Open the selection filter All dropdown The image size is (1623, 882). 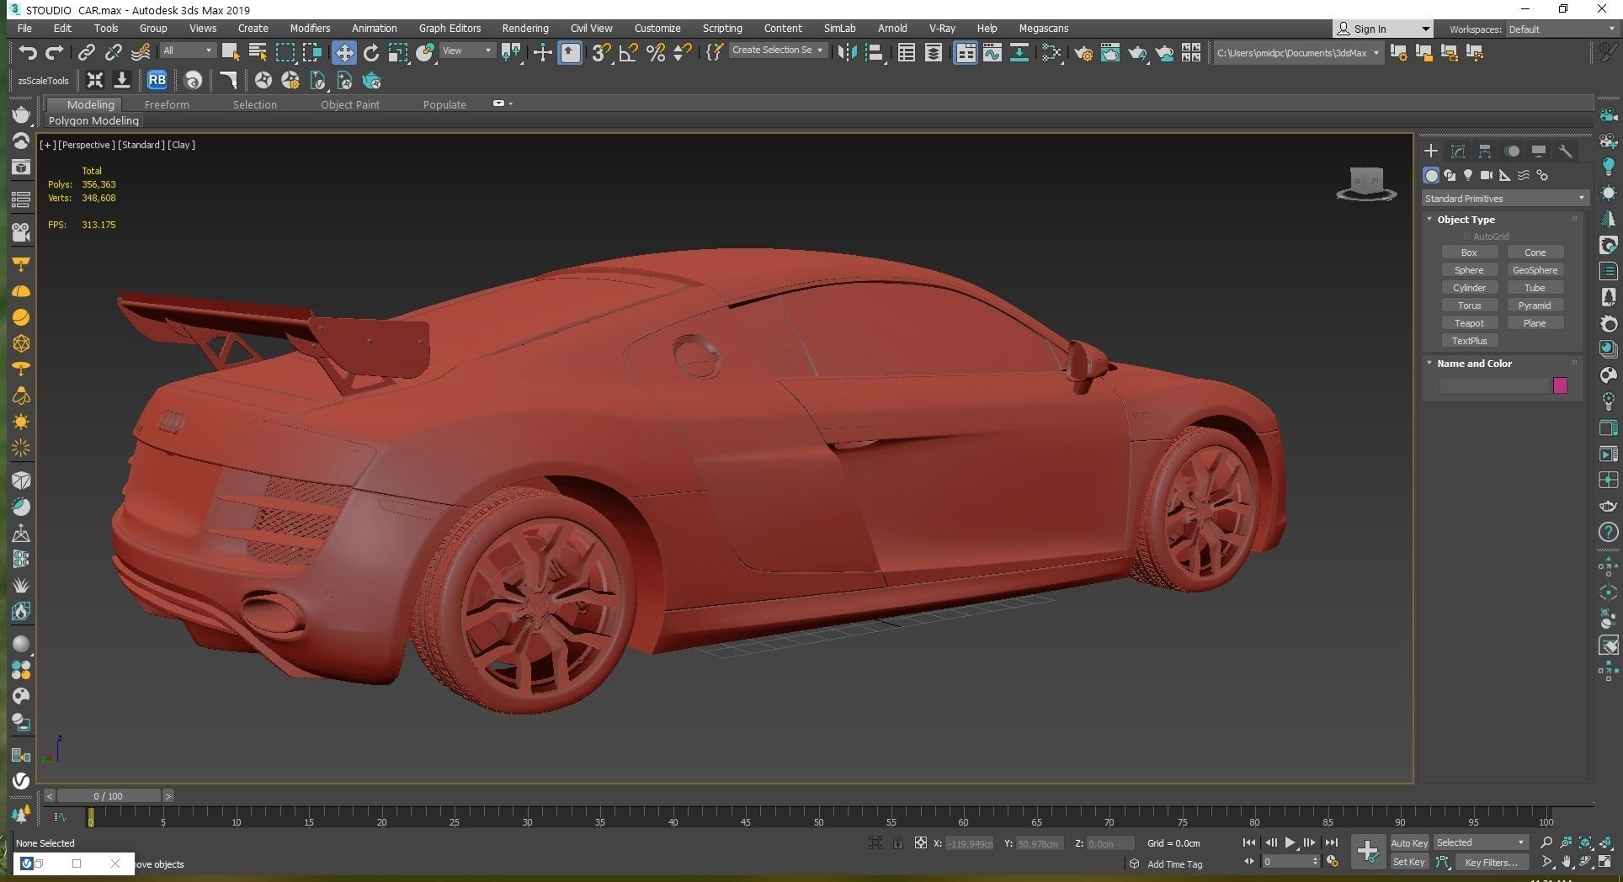(188, 50)
